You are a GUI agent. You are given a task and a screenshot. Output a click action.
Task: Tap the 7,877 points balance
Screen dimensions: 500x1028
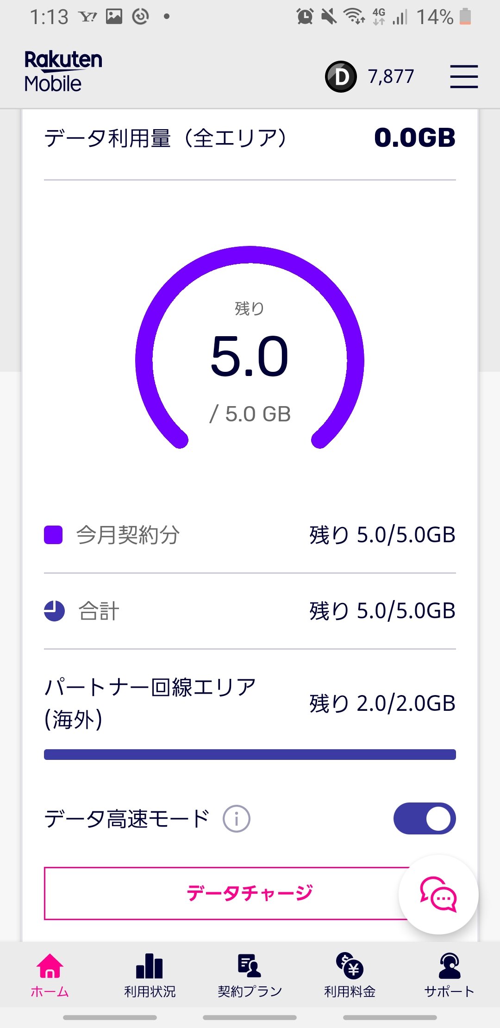(x=391, y=77)
